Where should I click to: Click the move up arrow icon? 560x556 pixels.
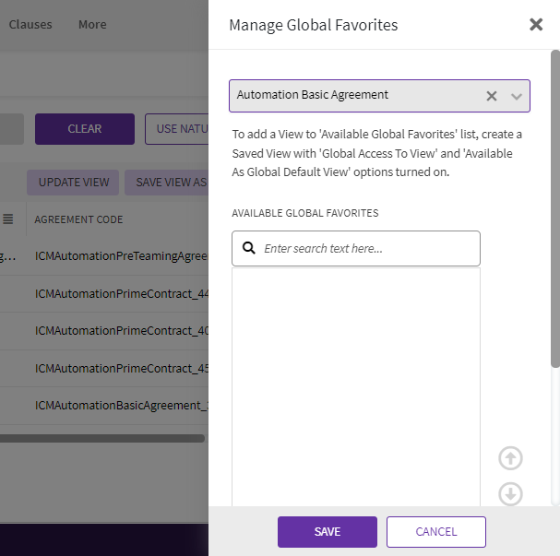pyautogui.click(x=510, y=458)
